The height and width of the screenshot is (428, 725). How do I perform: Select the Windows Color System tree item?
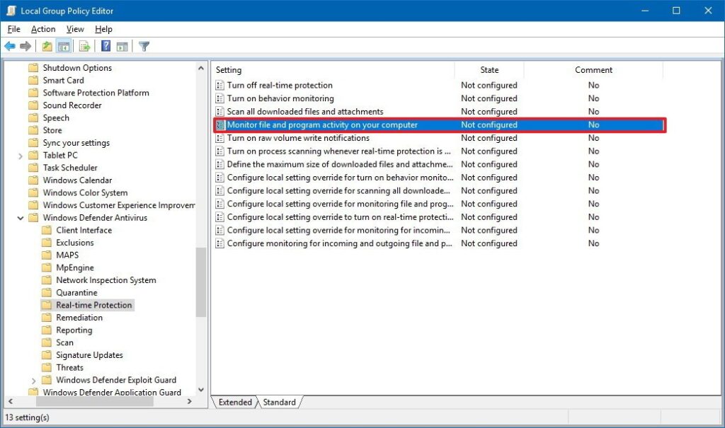85,192
